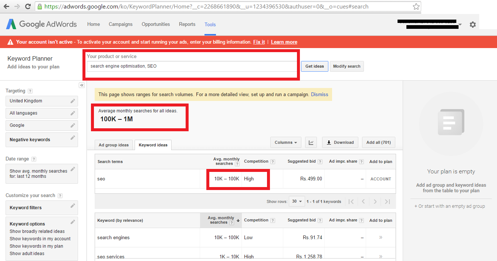Screen dimensions: 497x261
Task: Reload the page with the refresh icon
Action: 28,7
